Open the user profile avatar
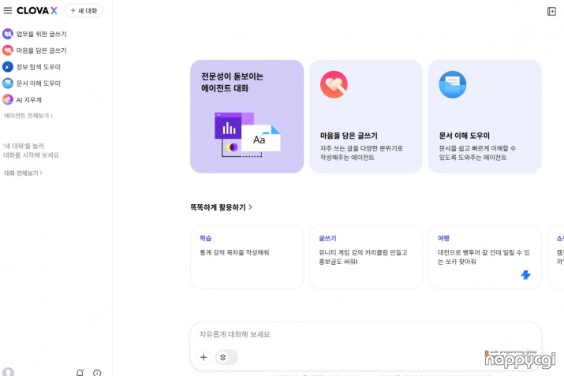Screen dimensions: 564x376 [8, 372]
